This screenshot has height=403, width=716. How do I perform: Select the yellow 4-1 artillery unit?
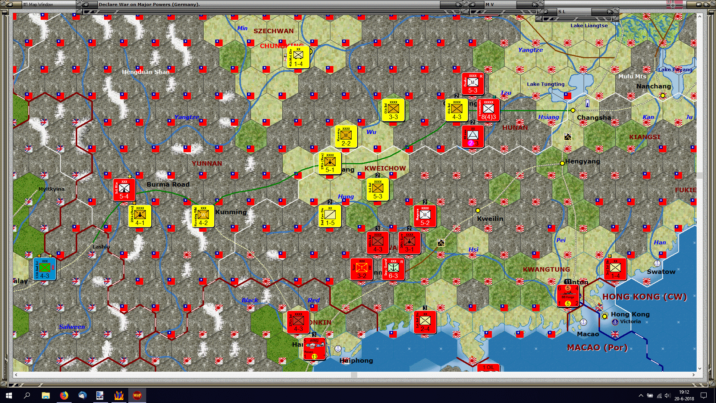point(140,216)
